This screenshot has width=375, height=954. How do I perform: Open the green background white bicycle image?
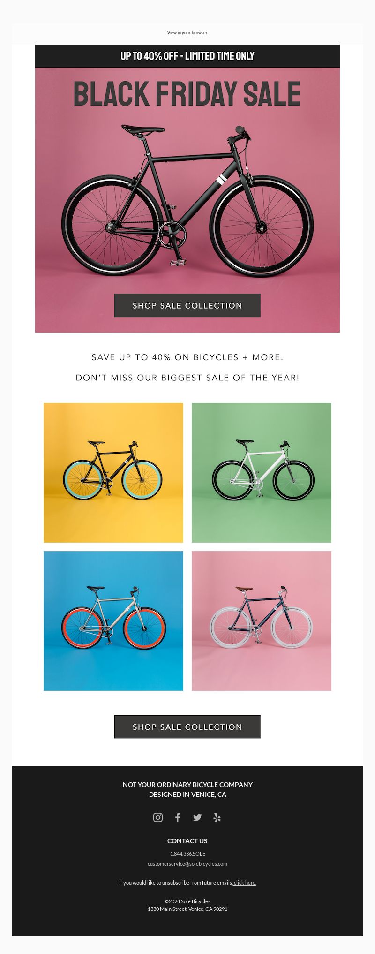point(262,473)
